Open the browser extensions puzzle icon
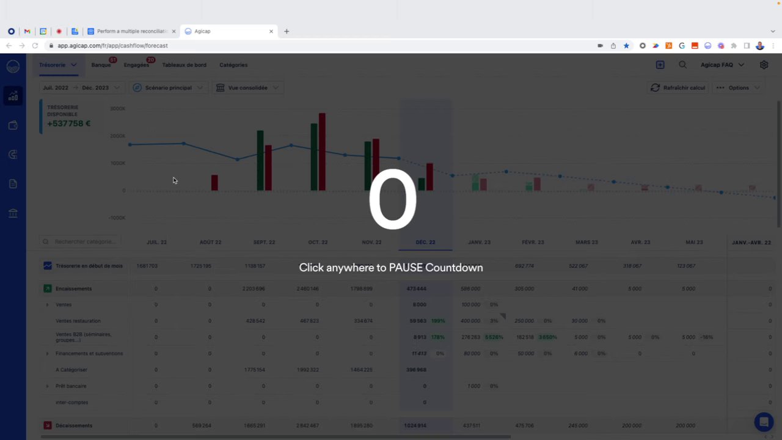Image resolution: width=782 pixels, height=440 pixels. [x=734, y=46]
